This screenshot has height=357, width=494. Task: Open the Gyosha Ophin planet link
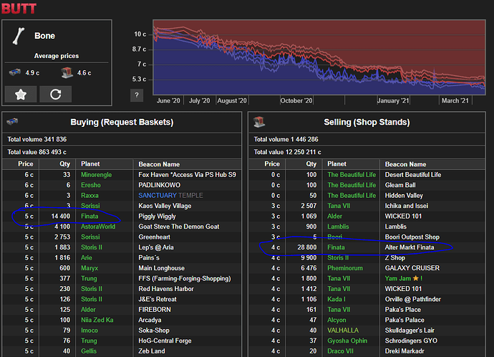[347, 341]
